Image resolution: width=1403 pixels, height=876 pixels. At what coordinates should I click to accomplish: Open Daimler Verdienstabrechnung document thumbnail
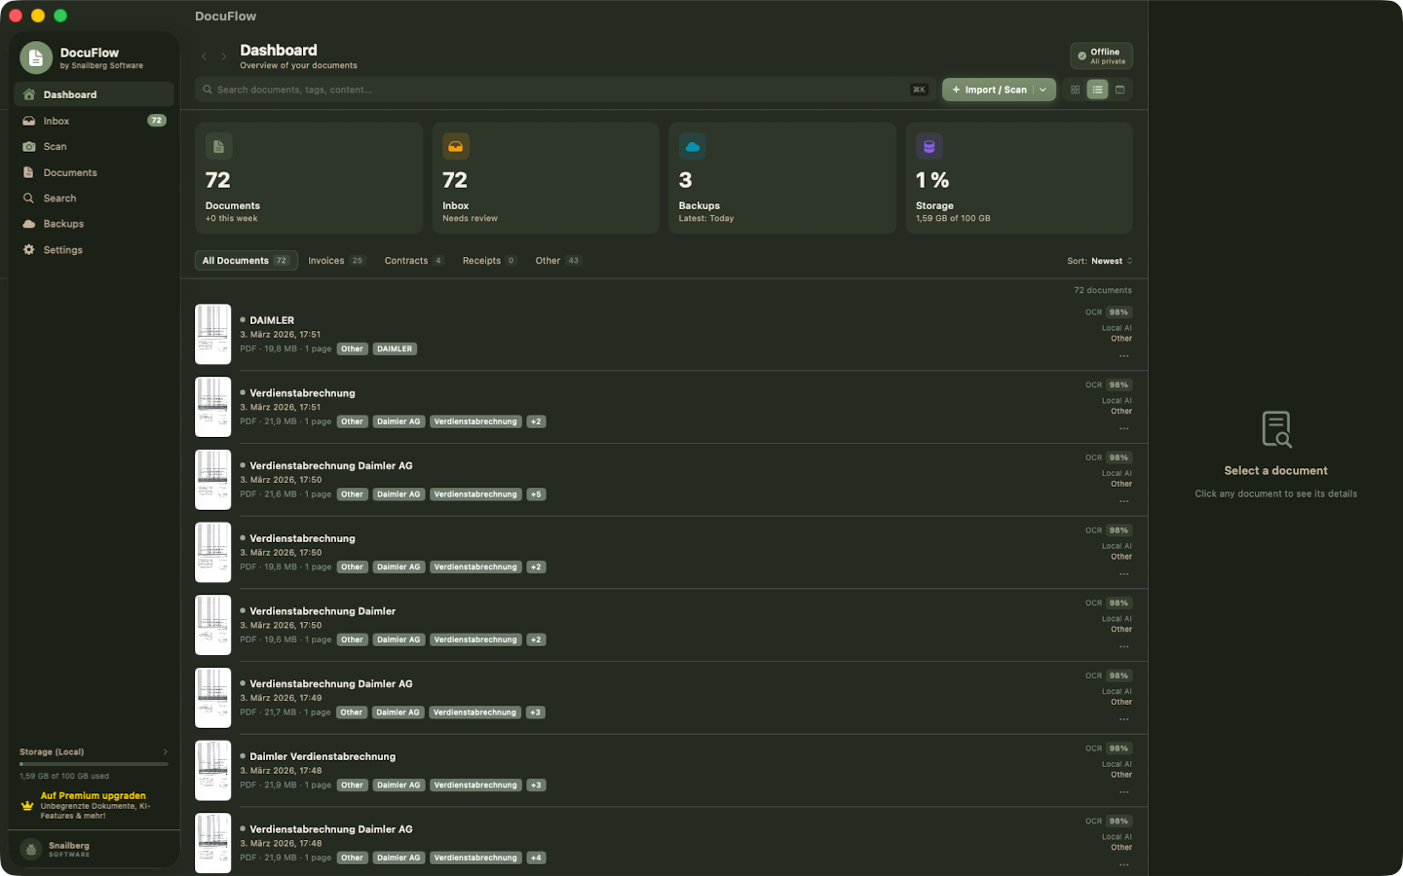click(x=213, y=770)
